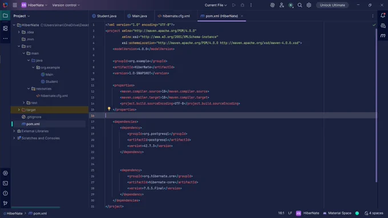The width and height of the screenshot is (388, 218).
Task: Expand the target folder
Action: (x=19, y=110)
